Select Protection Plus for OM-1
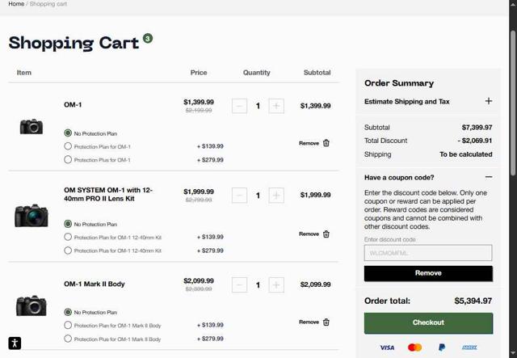This screenshot has height=358, width=517. point(68,160)
